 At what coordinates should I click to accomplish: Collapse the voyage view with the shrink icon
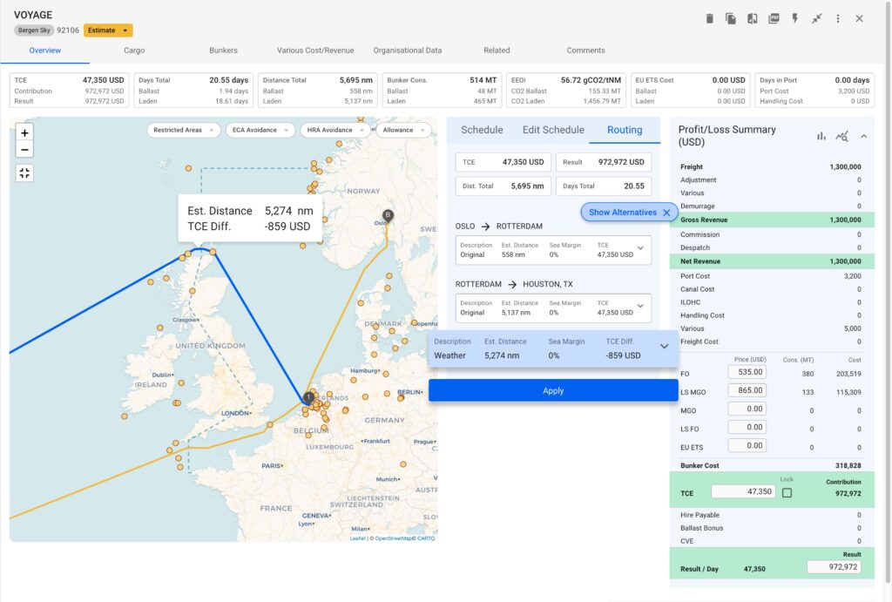816,17
